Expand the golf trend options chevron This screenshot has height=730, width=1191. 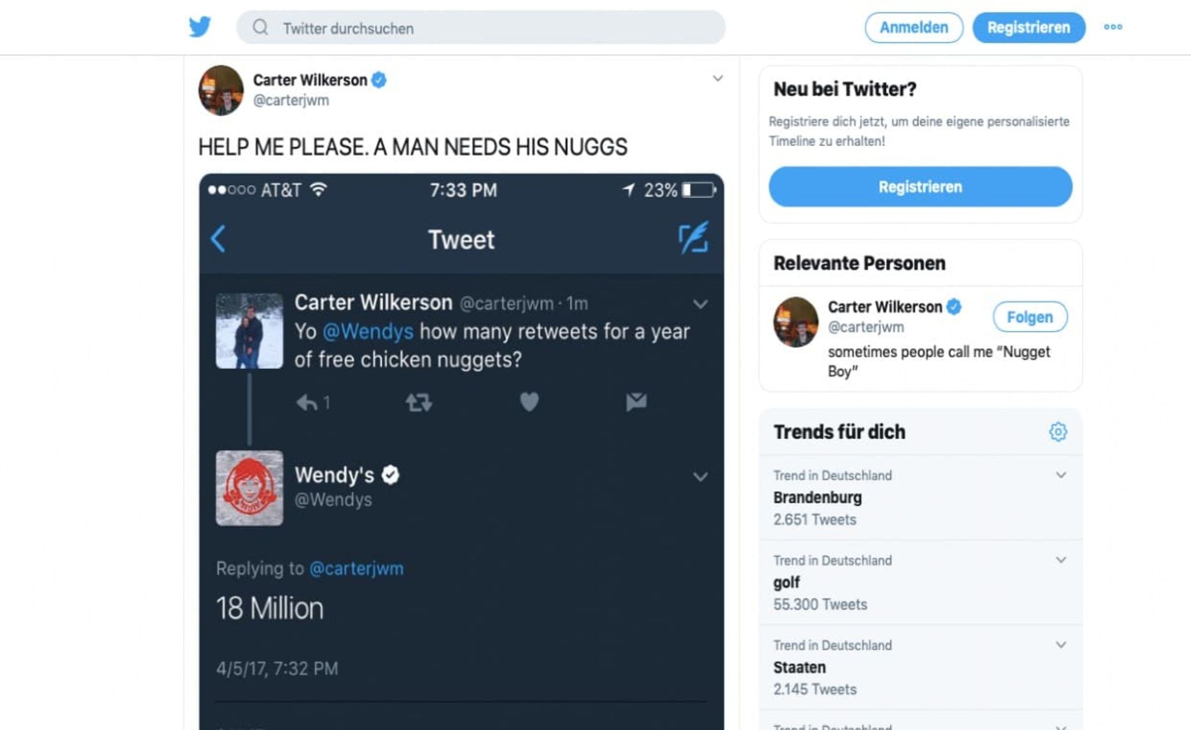click(1061, 560)
